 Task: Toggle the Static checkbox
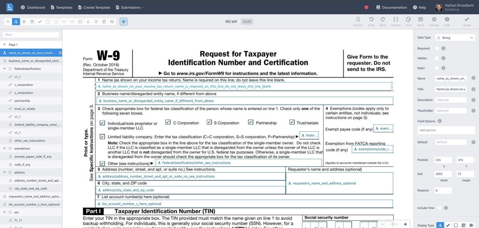437,68
